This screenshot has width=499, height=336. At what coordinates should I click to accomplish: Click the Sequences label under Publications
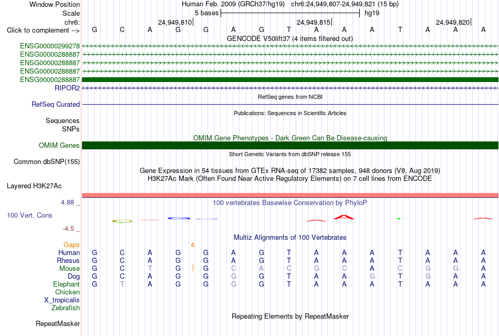[x=63, y=121]
